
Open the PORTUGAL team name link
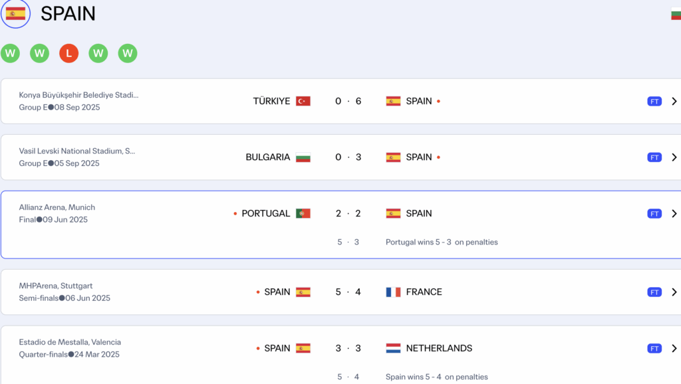point(265,213)
